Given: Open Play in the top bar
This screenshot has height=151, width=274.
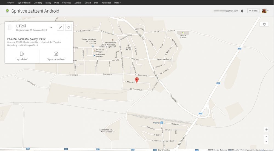Looking at the screenshot, I should pyautogui.click(x=56, y=3).
